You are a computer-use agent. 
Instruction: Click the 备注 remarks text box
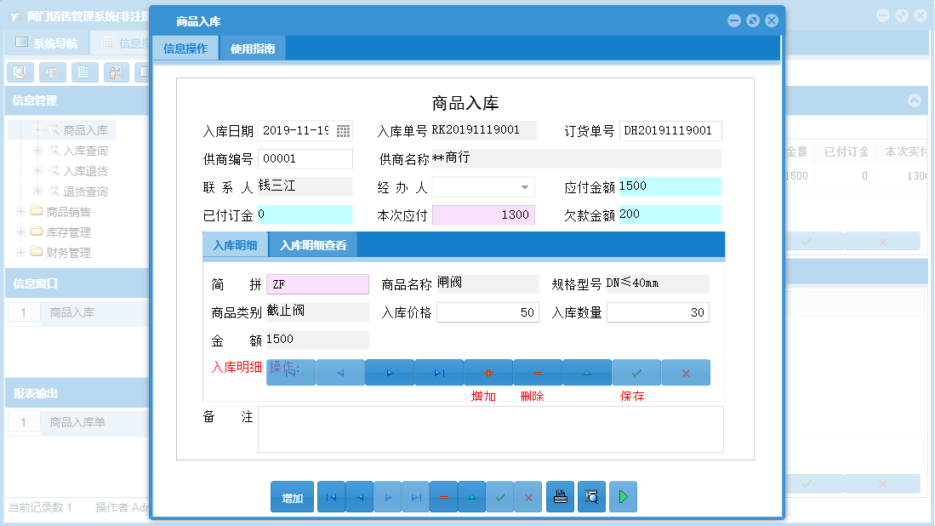pyautogui.click(x=490, y=429)
